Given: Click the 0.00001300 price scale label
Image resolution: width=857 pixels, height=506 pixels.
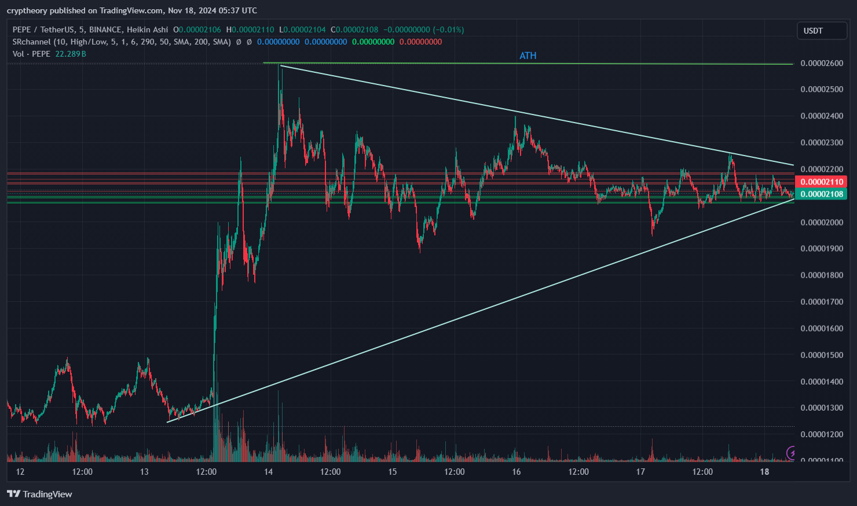Looking at the screenshot, I should point(822,408).
